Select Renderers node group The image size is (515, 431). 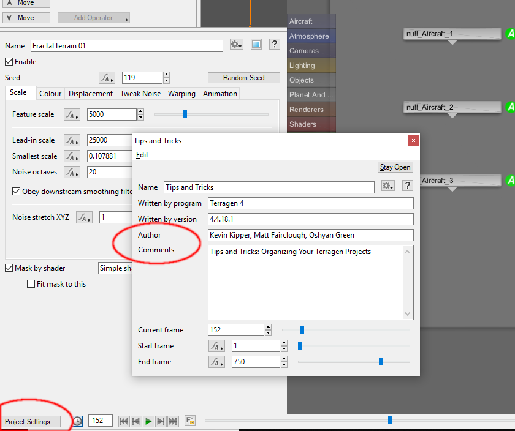pyautogui.click(x=311, y=110)
